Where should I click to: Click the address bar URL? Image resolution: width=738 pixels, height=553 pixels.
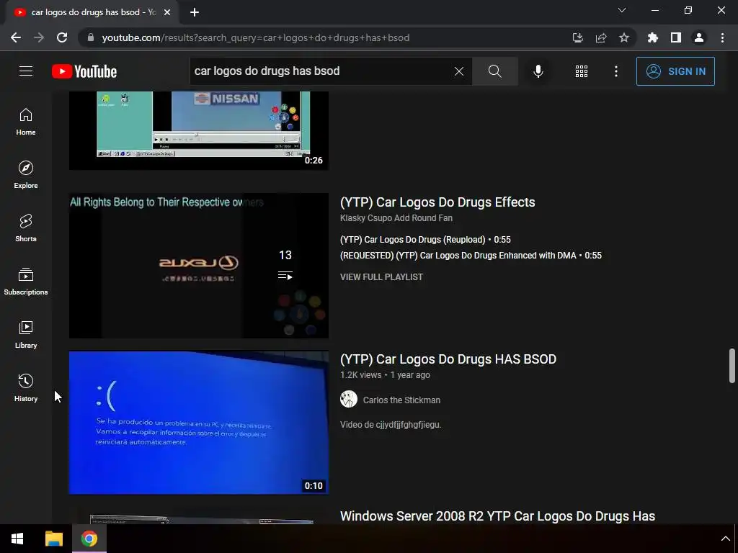coord(256,37)
